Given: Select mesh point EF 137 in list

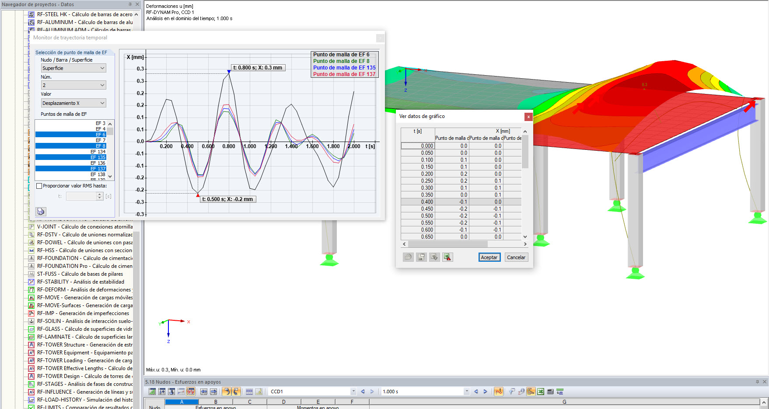Looking at the screenshot, I should coord(71,169).
